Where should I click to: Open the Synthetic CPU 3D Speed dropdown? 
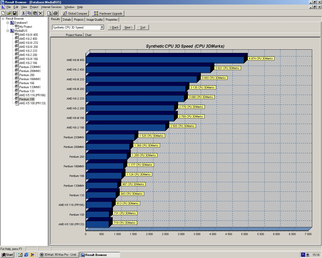click(x=102, y=27)
